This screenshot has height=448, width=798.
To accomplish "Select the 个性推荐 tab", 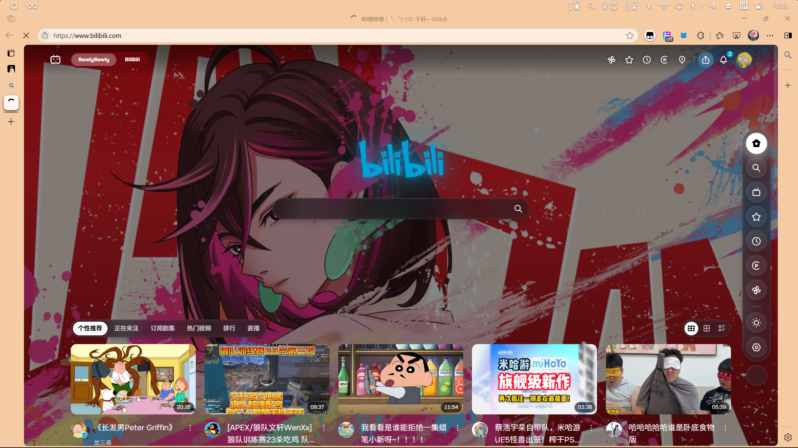I will 90,328.
